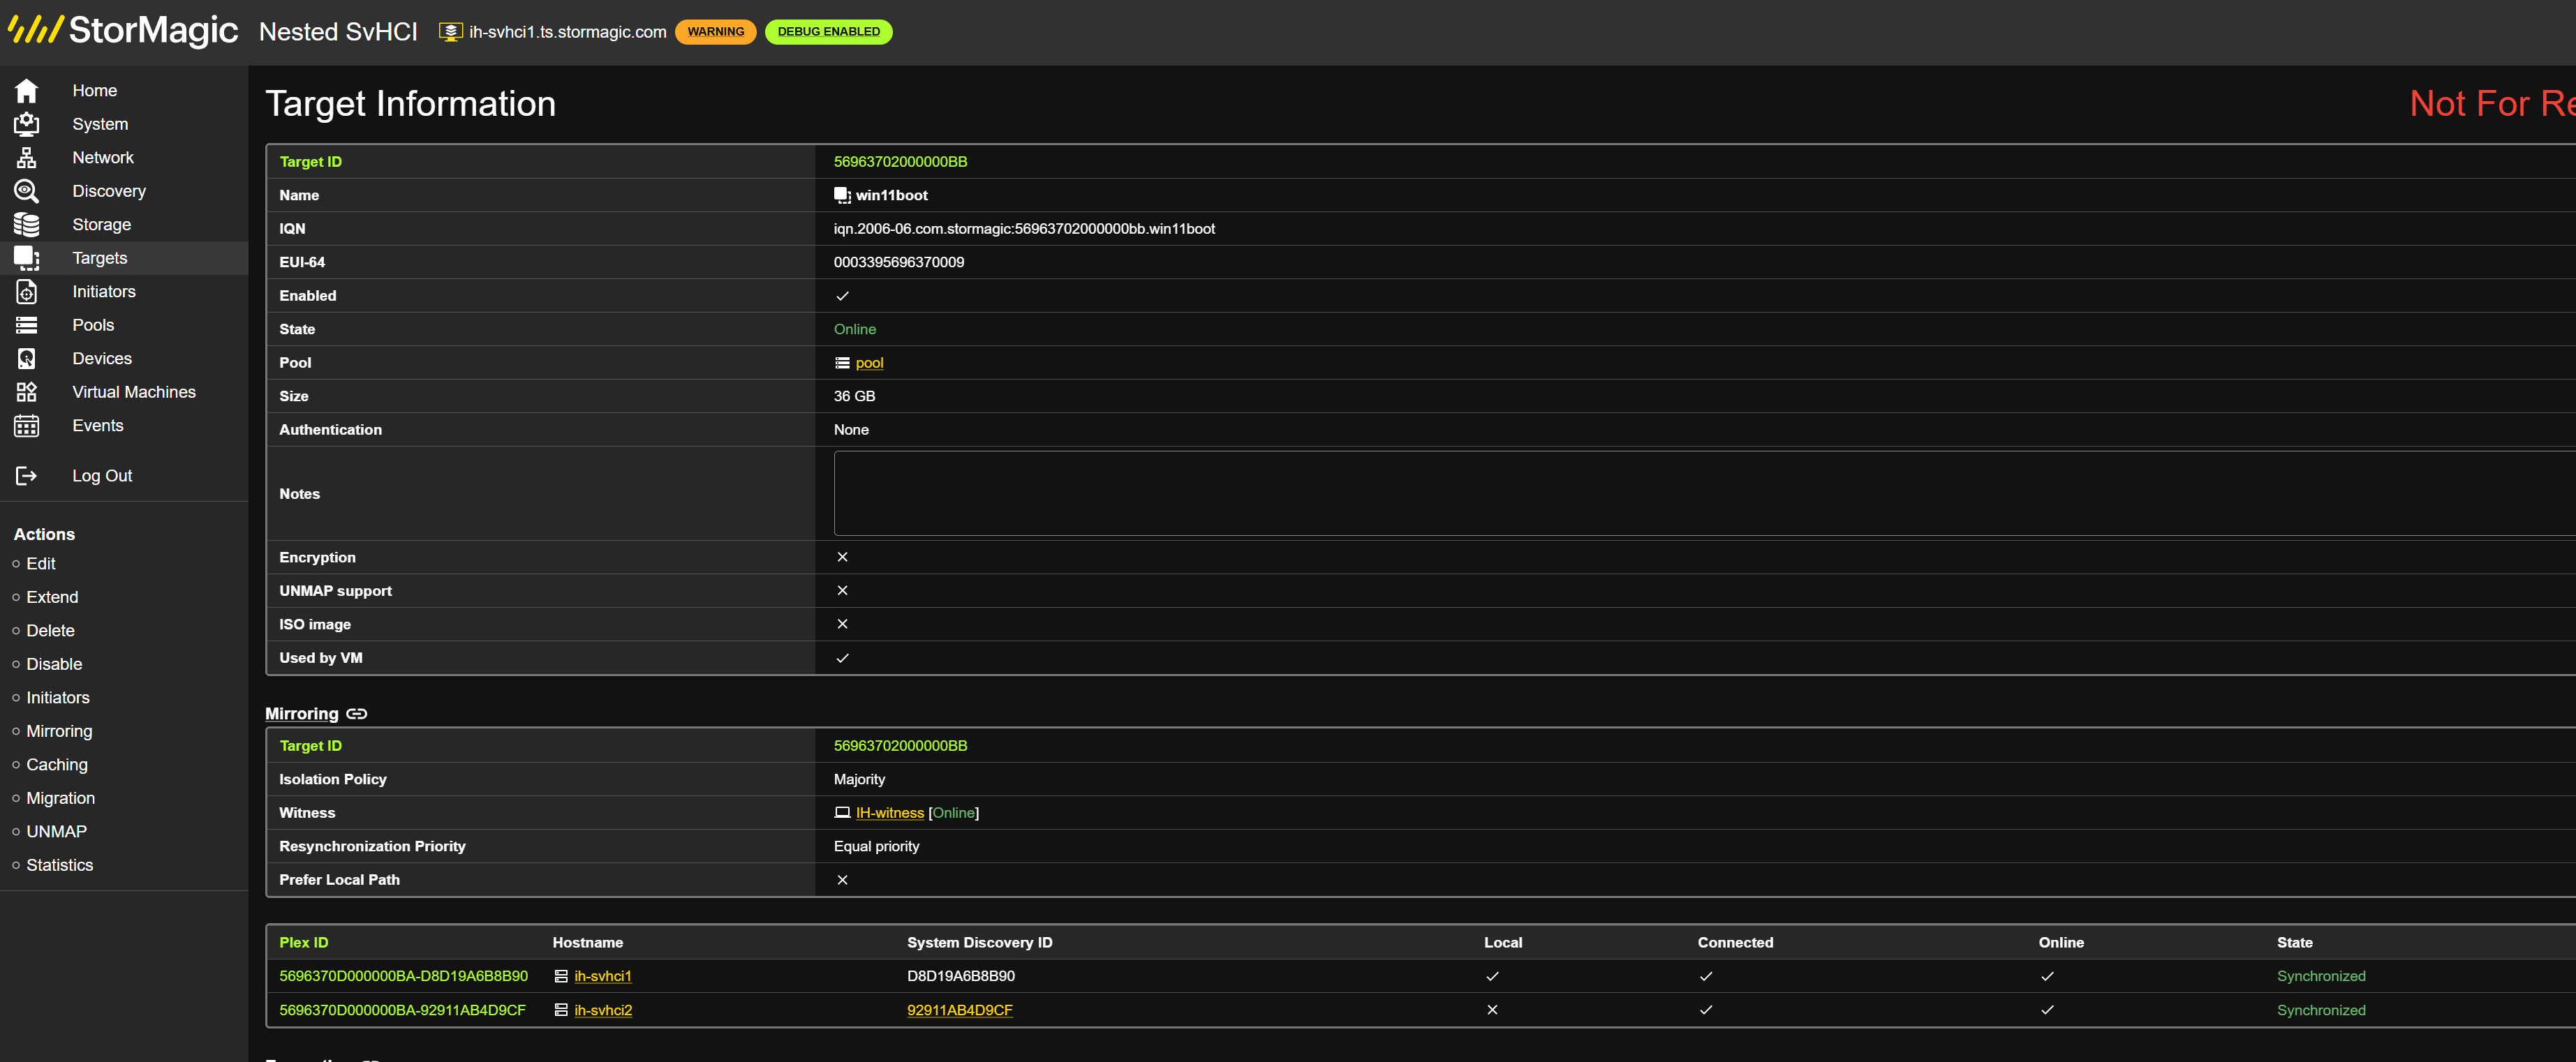Viewport: 2576px width, 1062px height.
Task: Open the ih-svhci2 hostname link
Action: pyautogui.click(x=603, y=1010)
